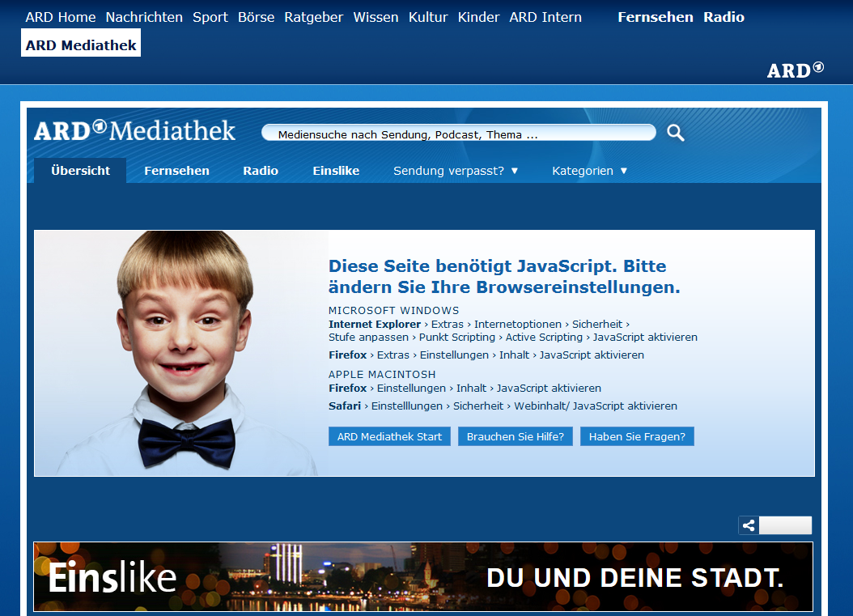Click the share icon button
The image size is (853, 616).
click(749, 525)
